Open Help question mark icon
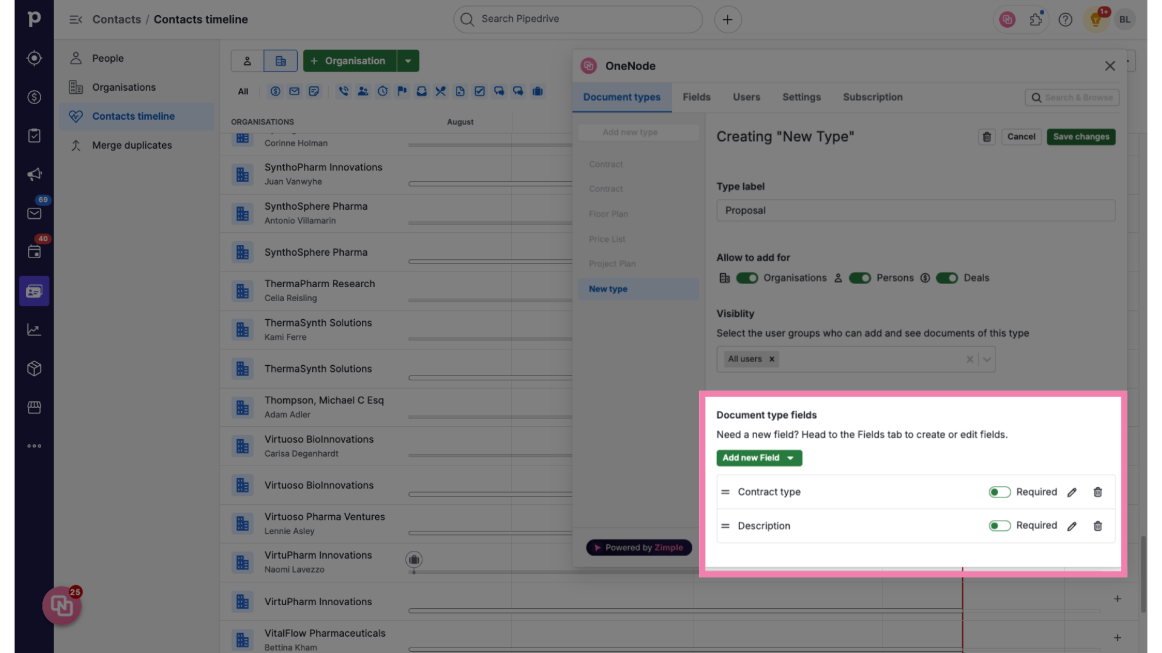Image resolution: width=1162 pixels, height=653 pixels. pyautogui.click(x=1065, y=19)
